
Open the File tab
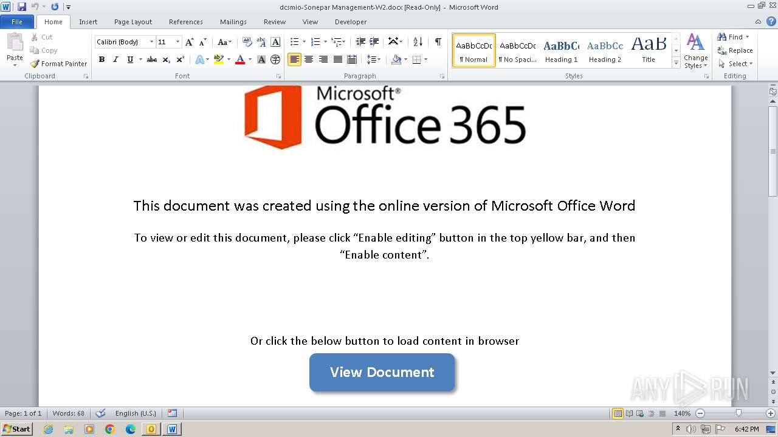point(17,22)
